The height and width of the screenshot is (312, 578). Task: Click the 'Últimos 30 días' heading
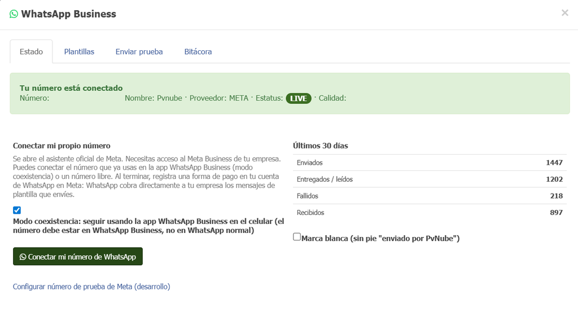[321, 146]
